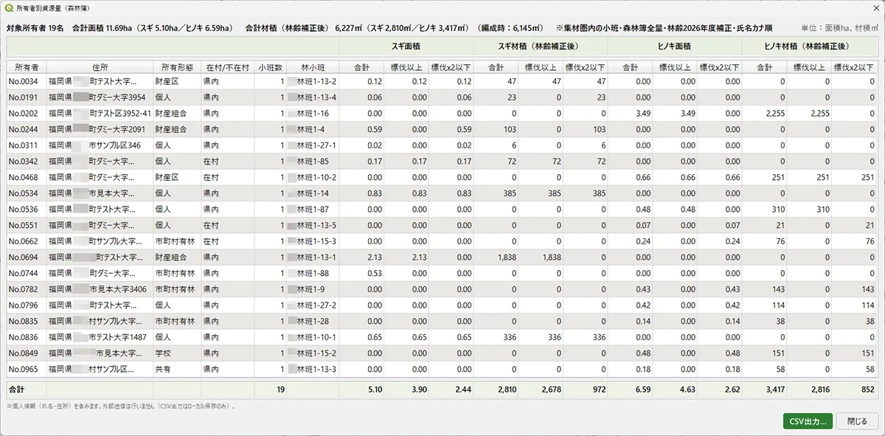885x436 pixels.
Task: Click 在村 cell in No.0662 row
Action: click(227, 241)
